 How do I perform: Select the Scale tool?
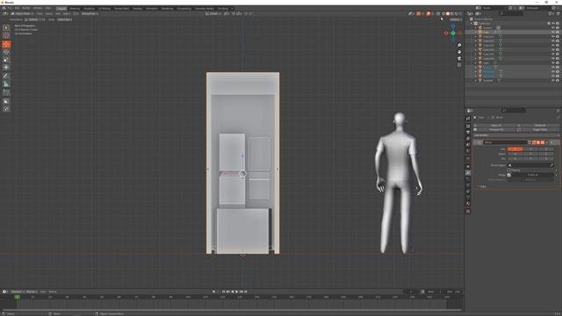coord(6,60)
